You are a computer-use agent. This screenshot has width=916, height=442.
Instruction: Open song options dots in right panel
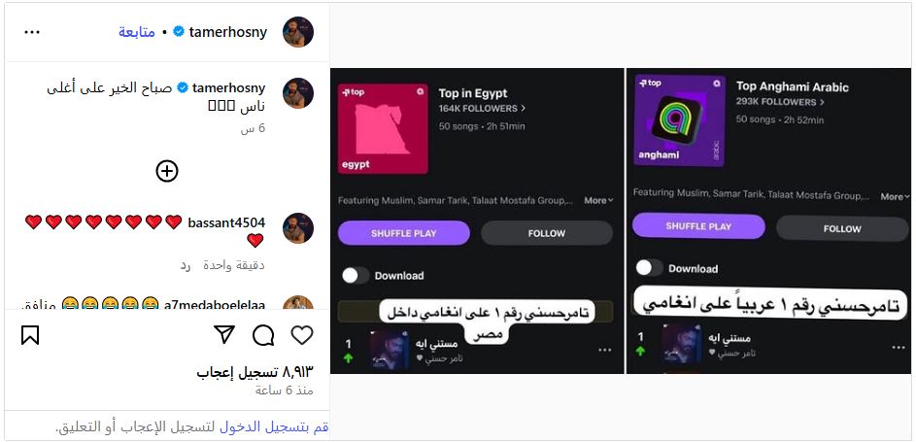[x=899, y=348]
